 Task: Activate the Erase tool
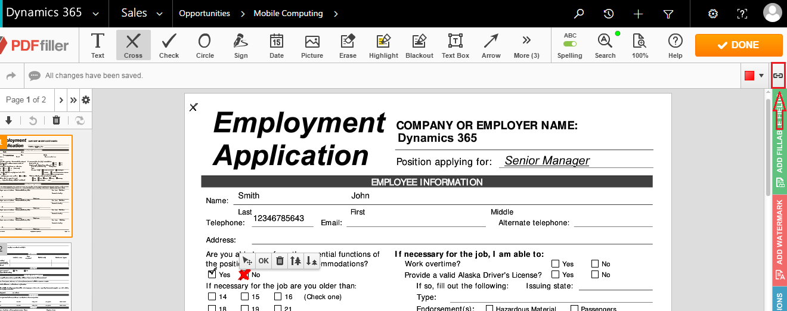(x=348, y=45)
